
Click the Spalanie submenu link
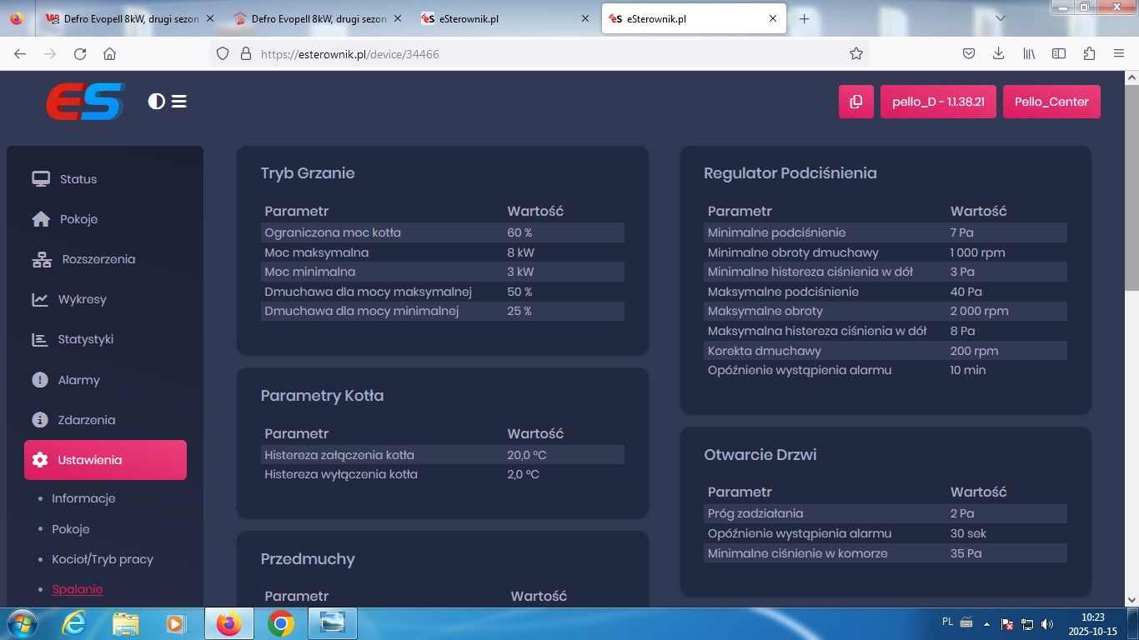tap(78, 589)
